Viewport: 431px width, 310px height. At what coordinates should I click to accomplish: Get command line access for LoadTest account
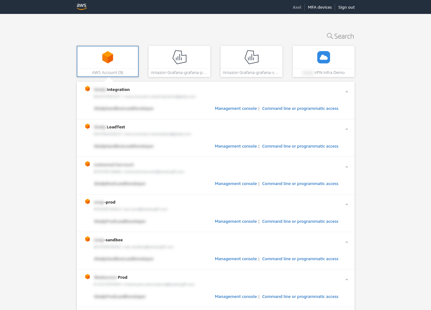coord(300,146)
